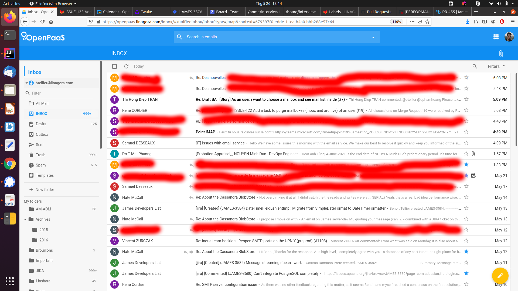Open your profile avatar menu
This screenshot has height=291, width=518.
[509, 37]
